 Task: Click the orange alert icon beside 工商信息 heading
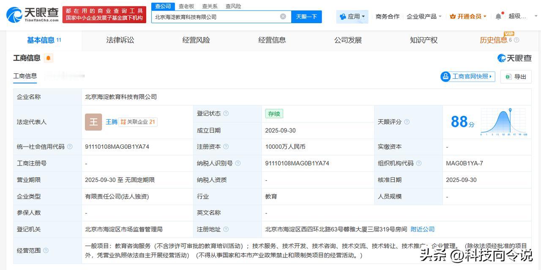(49, 58)
